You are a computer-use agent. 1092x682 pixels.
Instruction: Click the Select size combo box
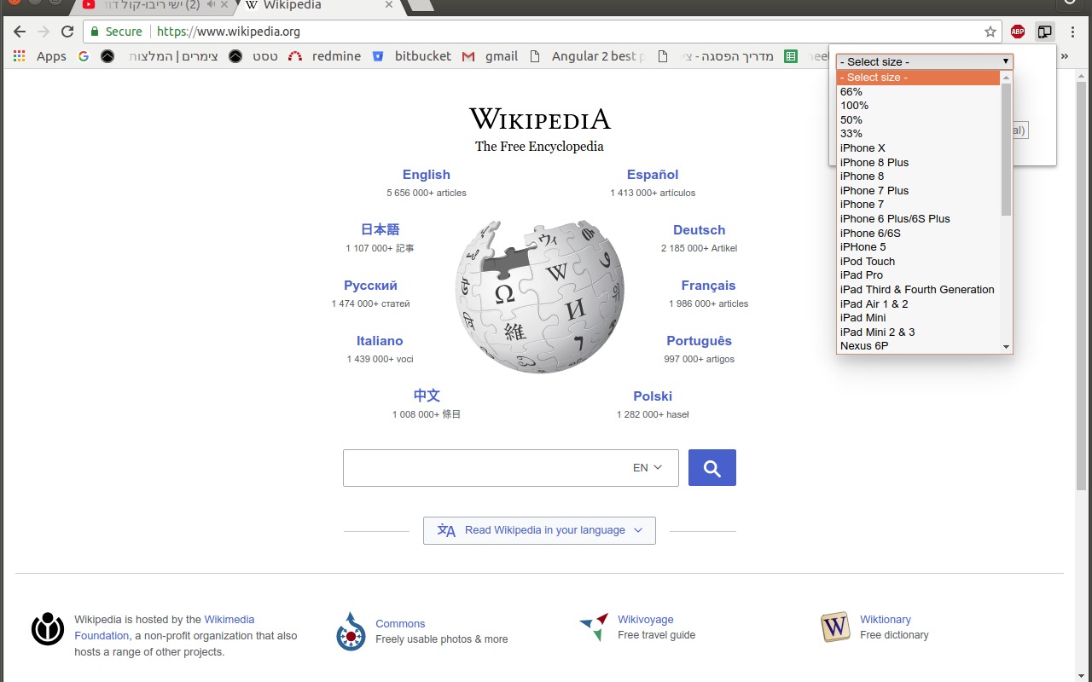[x=924, y=61]
